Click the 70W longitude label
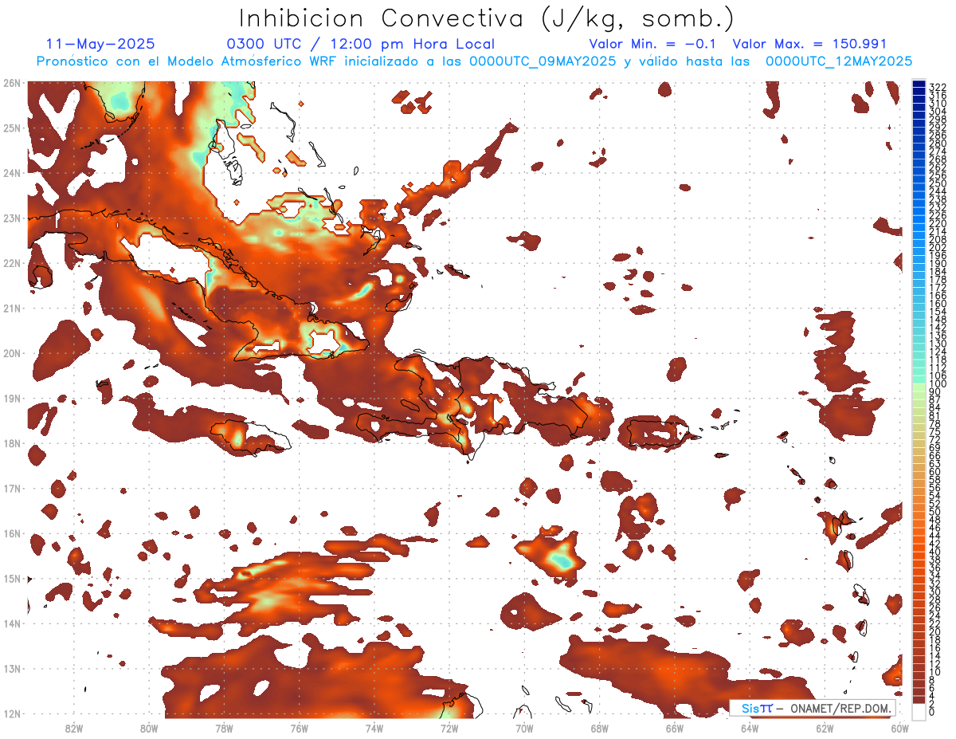Viewport: 956px width, 739px height. (x=524, y=728)
